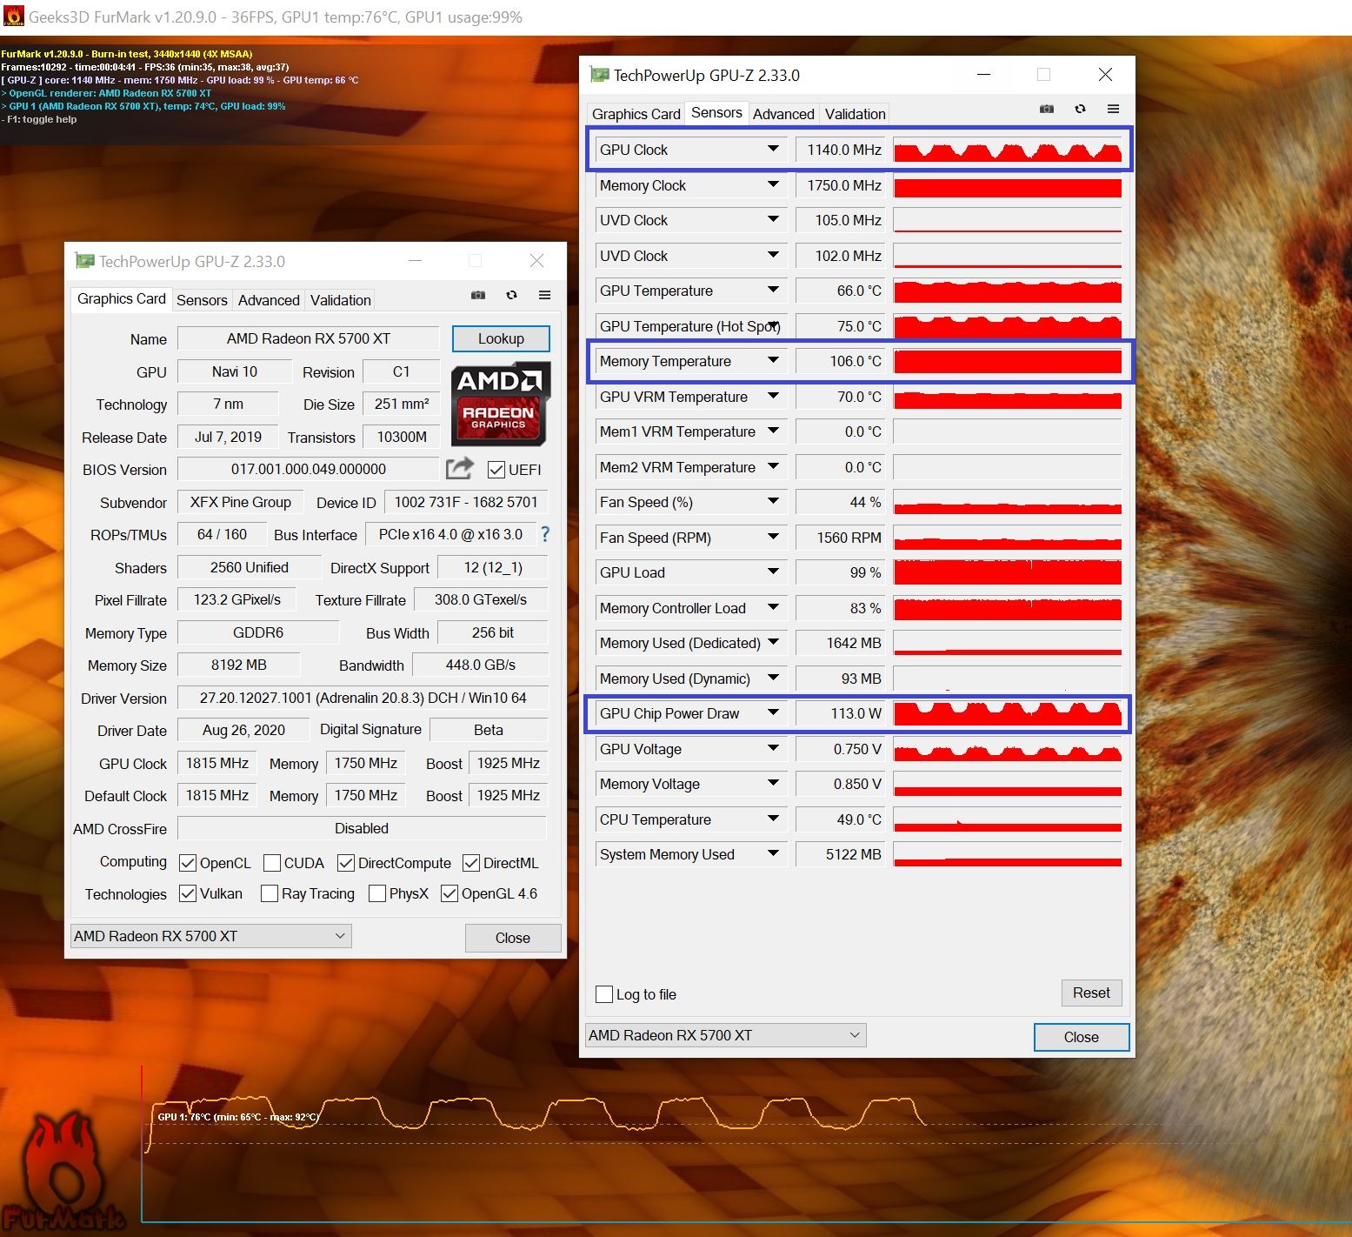Toggle CUDA checkbox

pyautogui.click(x=271, y=863)
